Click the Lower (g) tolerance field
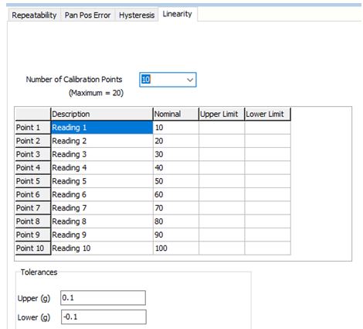 coord(103,317)
